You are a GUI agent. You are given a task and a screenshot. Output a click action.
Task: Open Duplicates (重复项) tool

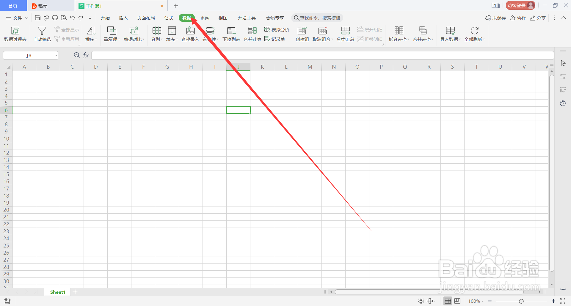(x=112, y=34)
